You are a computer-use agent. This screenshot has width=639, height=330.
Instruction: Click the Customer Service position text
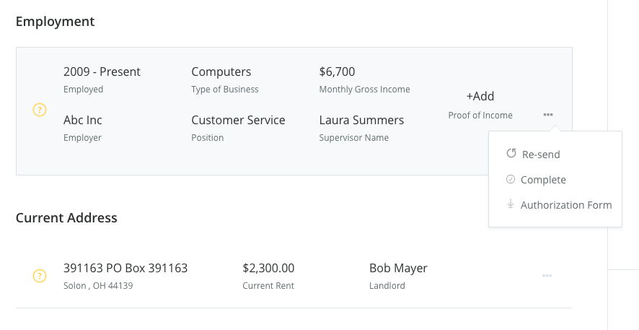click(238, 120)
